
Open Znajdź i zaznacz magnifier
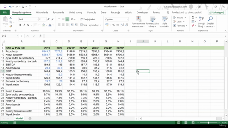(210, 22)
